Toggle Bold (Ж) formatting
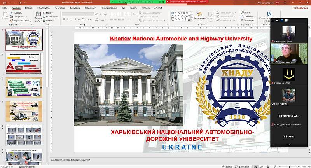Image resolution: width=311 pixels, height=168 pixels. (64, 19)
